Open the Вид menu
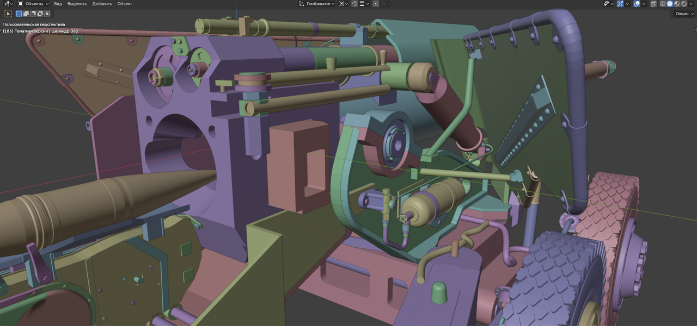Screen dimensions: 697x326 click(x=58, y=4)
